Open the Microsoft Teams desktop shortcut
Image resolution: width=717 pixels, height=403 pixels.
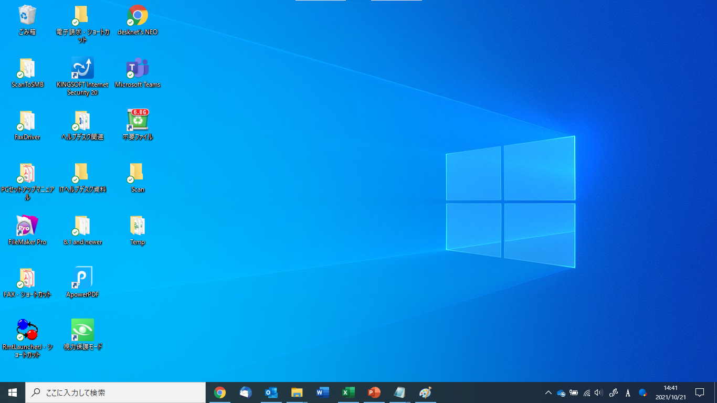[138, 69]
